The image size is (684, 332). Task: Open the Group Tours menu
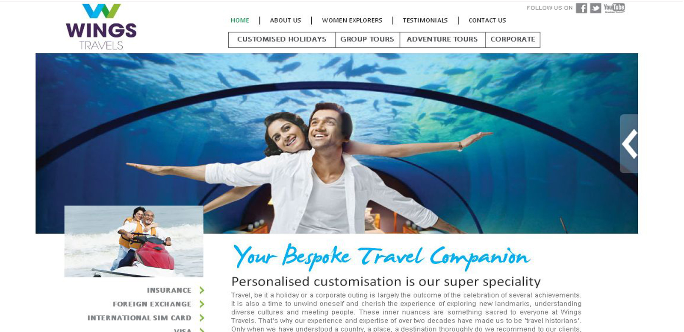367,40
